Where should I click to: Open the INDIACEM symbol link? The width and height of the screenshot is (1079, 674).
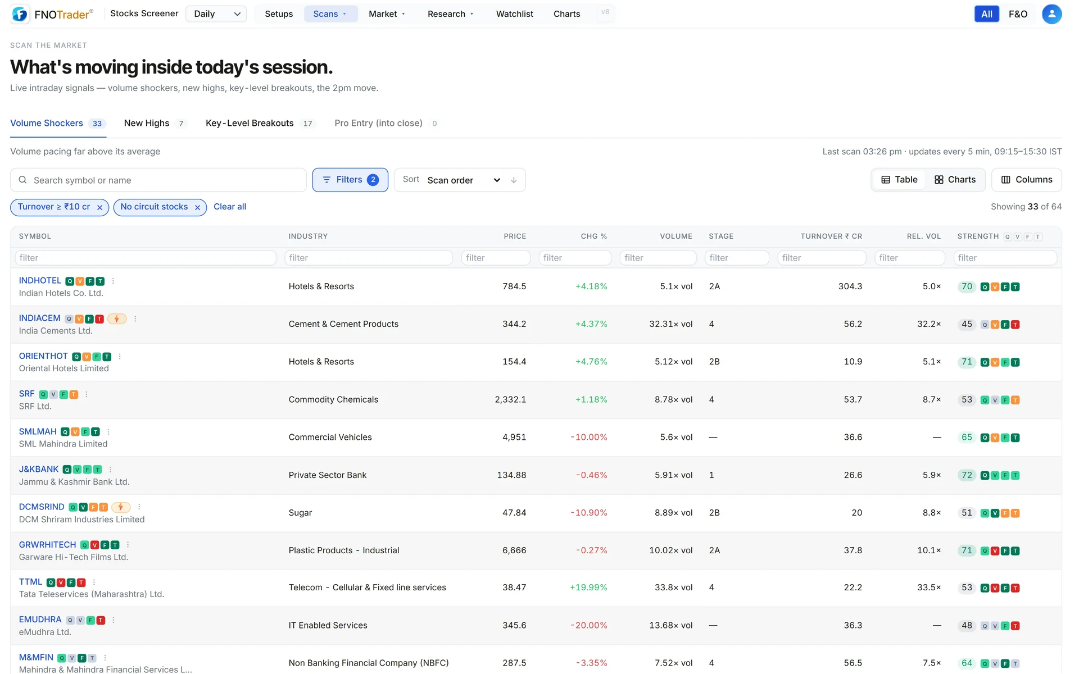click(39, 318)
